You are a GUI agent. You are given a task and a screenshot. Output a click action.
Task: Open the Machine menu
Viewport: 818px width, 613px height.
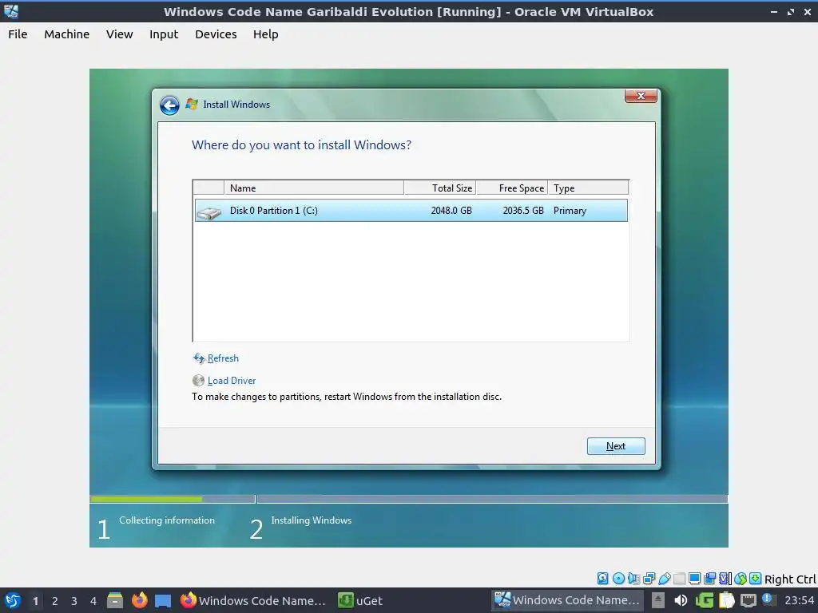point(67,34)
